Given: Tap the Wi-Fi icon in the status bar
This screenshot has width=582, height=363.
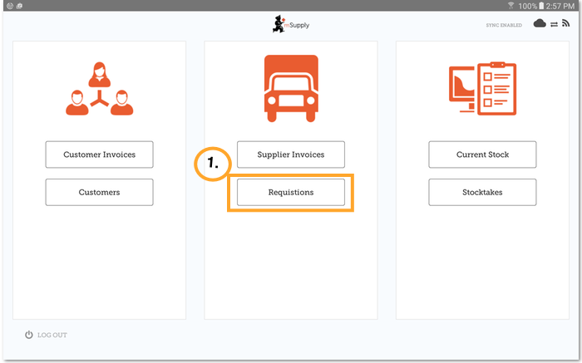Looking at the screenshot, I should pyautogui.click(x=510, y=5).
